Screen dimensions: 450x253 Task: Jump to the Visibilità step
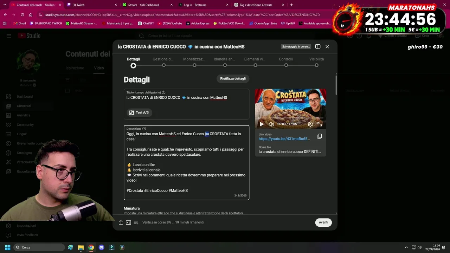(316, 61)
